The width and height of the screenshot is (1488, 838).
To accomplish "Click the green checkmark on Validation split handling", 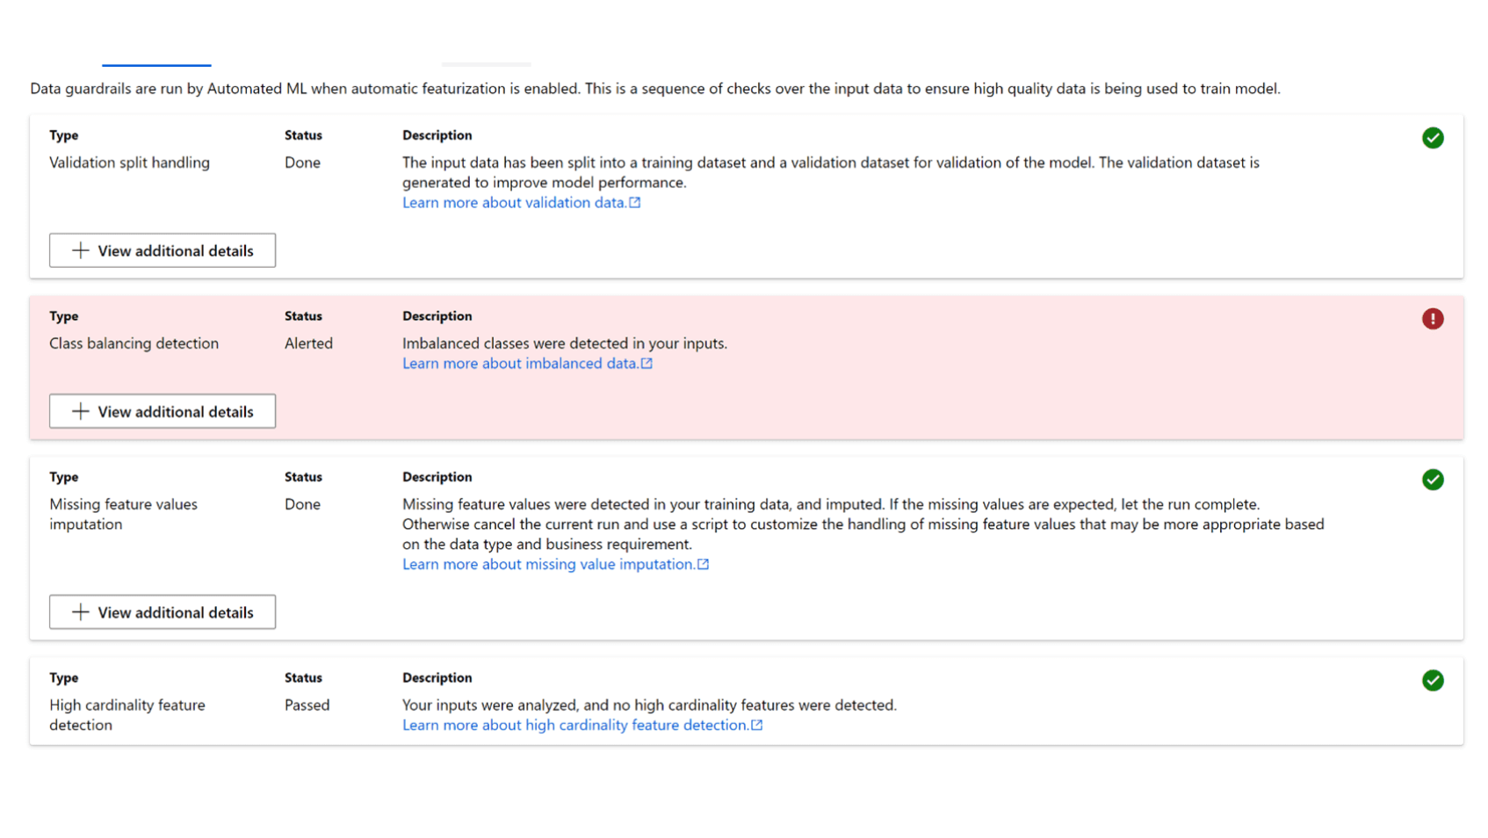I will (x=1432, y=138).
